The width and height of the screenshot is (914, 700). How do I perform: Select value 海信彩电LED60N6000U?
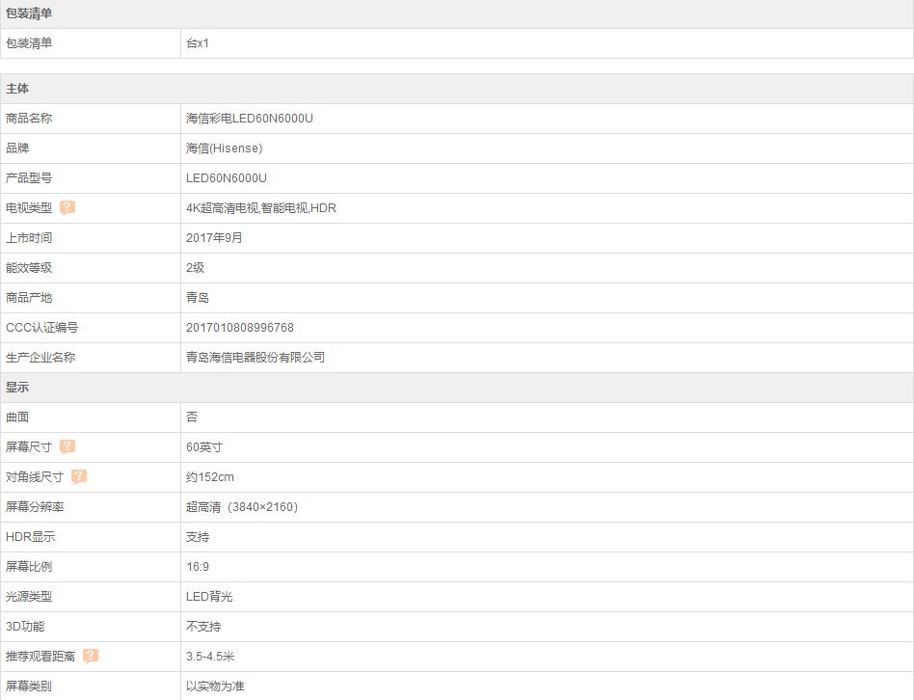(250, 119)
